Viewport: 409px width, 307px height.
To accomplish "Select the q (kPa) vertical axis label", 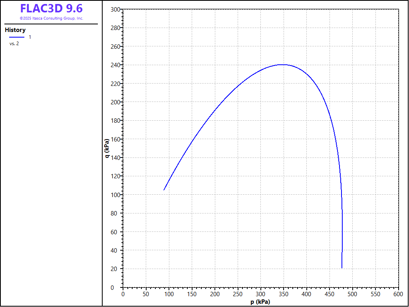I will [107, 148].
